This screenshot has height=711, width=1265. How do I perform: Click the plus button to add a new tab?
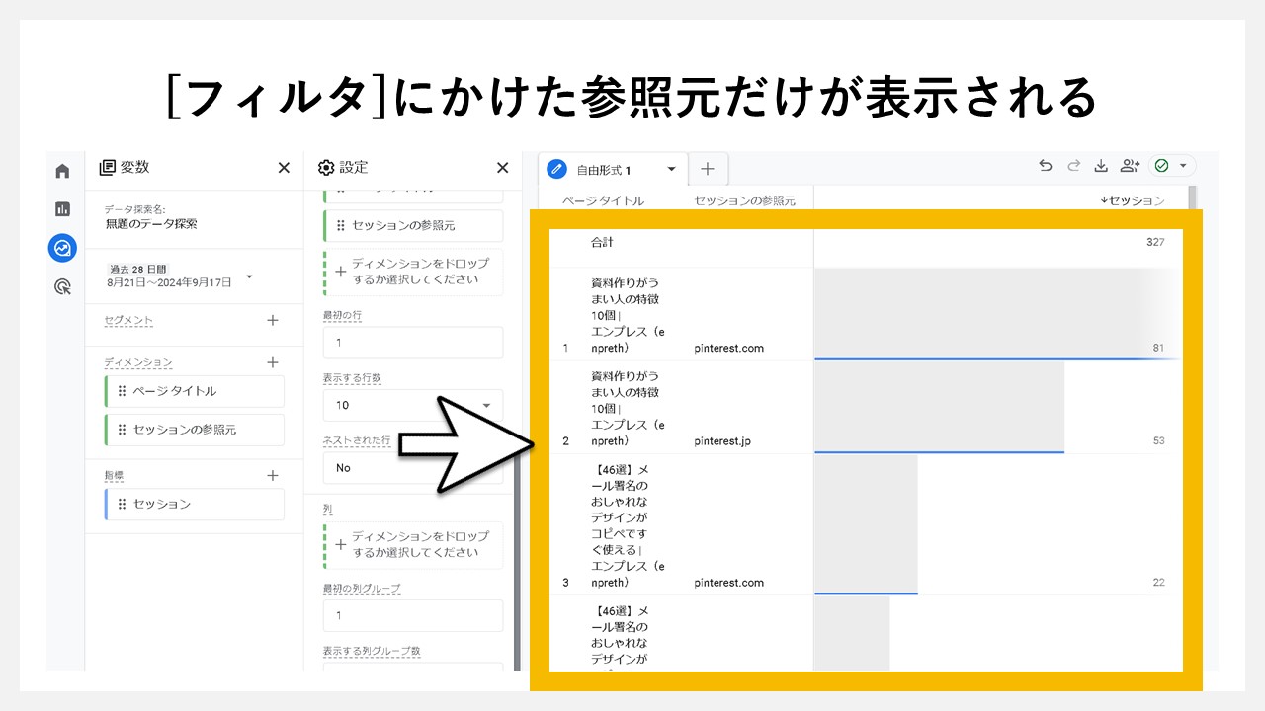point(707,168)
